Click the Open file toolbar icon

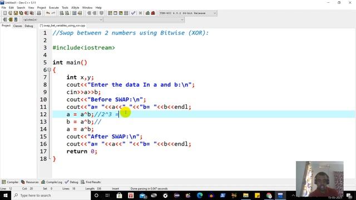(x=10, y=13)
